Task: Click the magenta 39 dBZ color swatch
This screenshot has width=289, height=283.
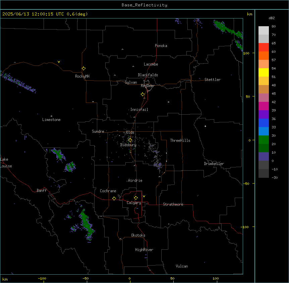Action: pyautogui.click(x=264, y=106)
